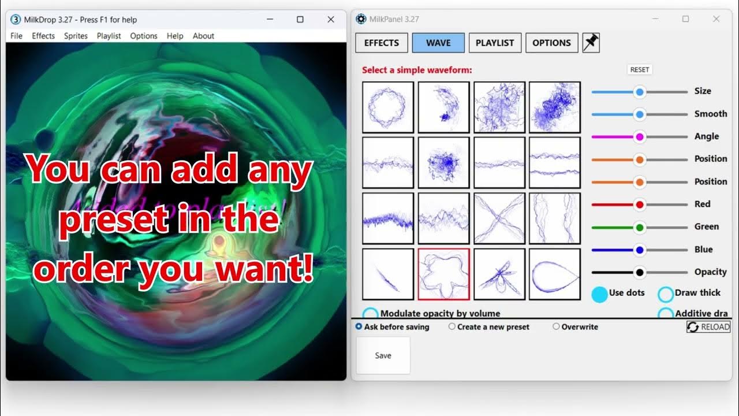
Task: Open the Help menu in MilkDrop
Action: pyautogui.click(x=175, y=36)
